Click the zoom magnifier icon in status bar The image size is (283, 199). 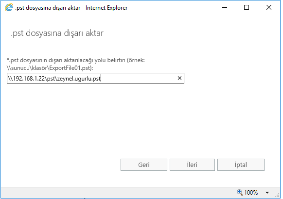tap(240, 192)
